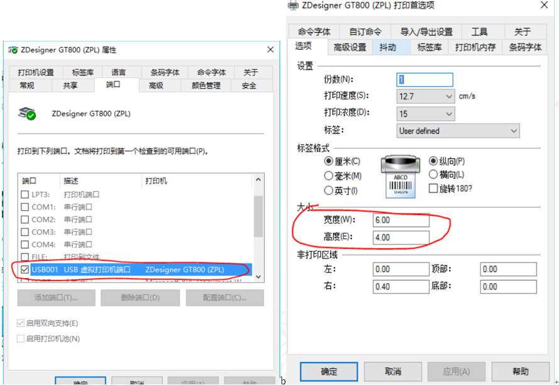Click the 顶部 non-print margin field
The width and height of the screenshot is (559, 385).
pos(508,269)
